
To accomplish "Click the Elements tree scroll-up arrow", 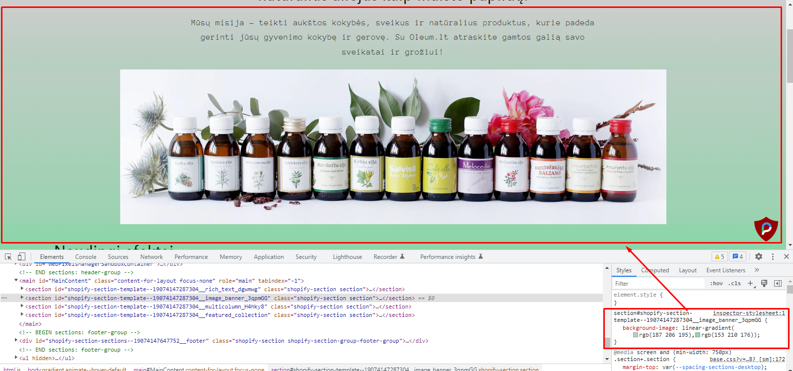I will tap(607, 268).
